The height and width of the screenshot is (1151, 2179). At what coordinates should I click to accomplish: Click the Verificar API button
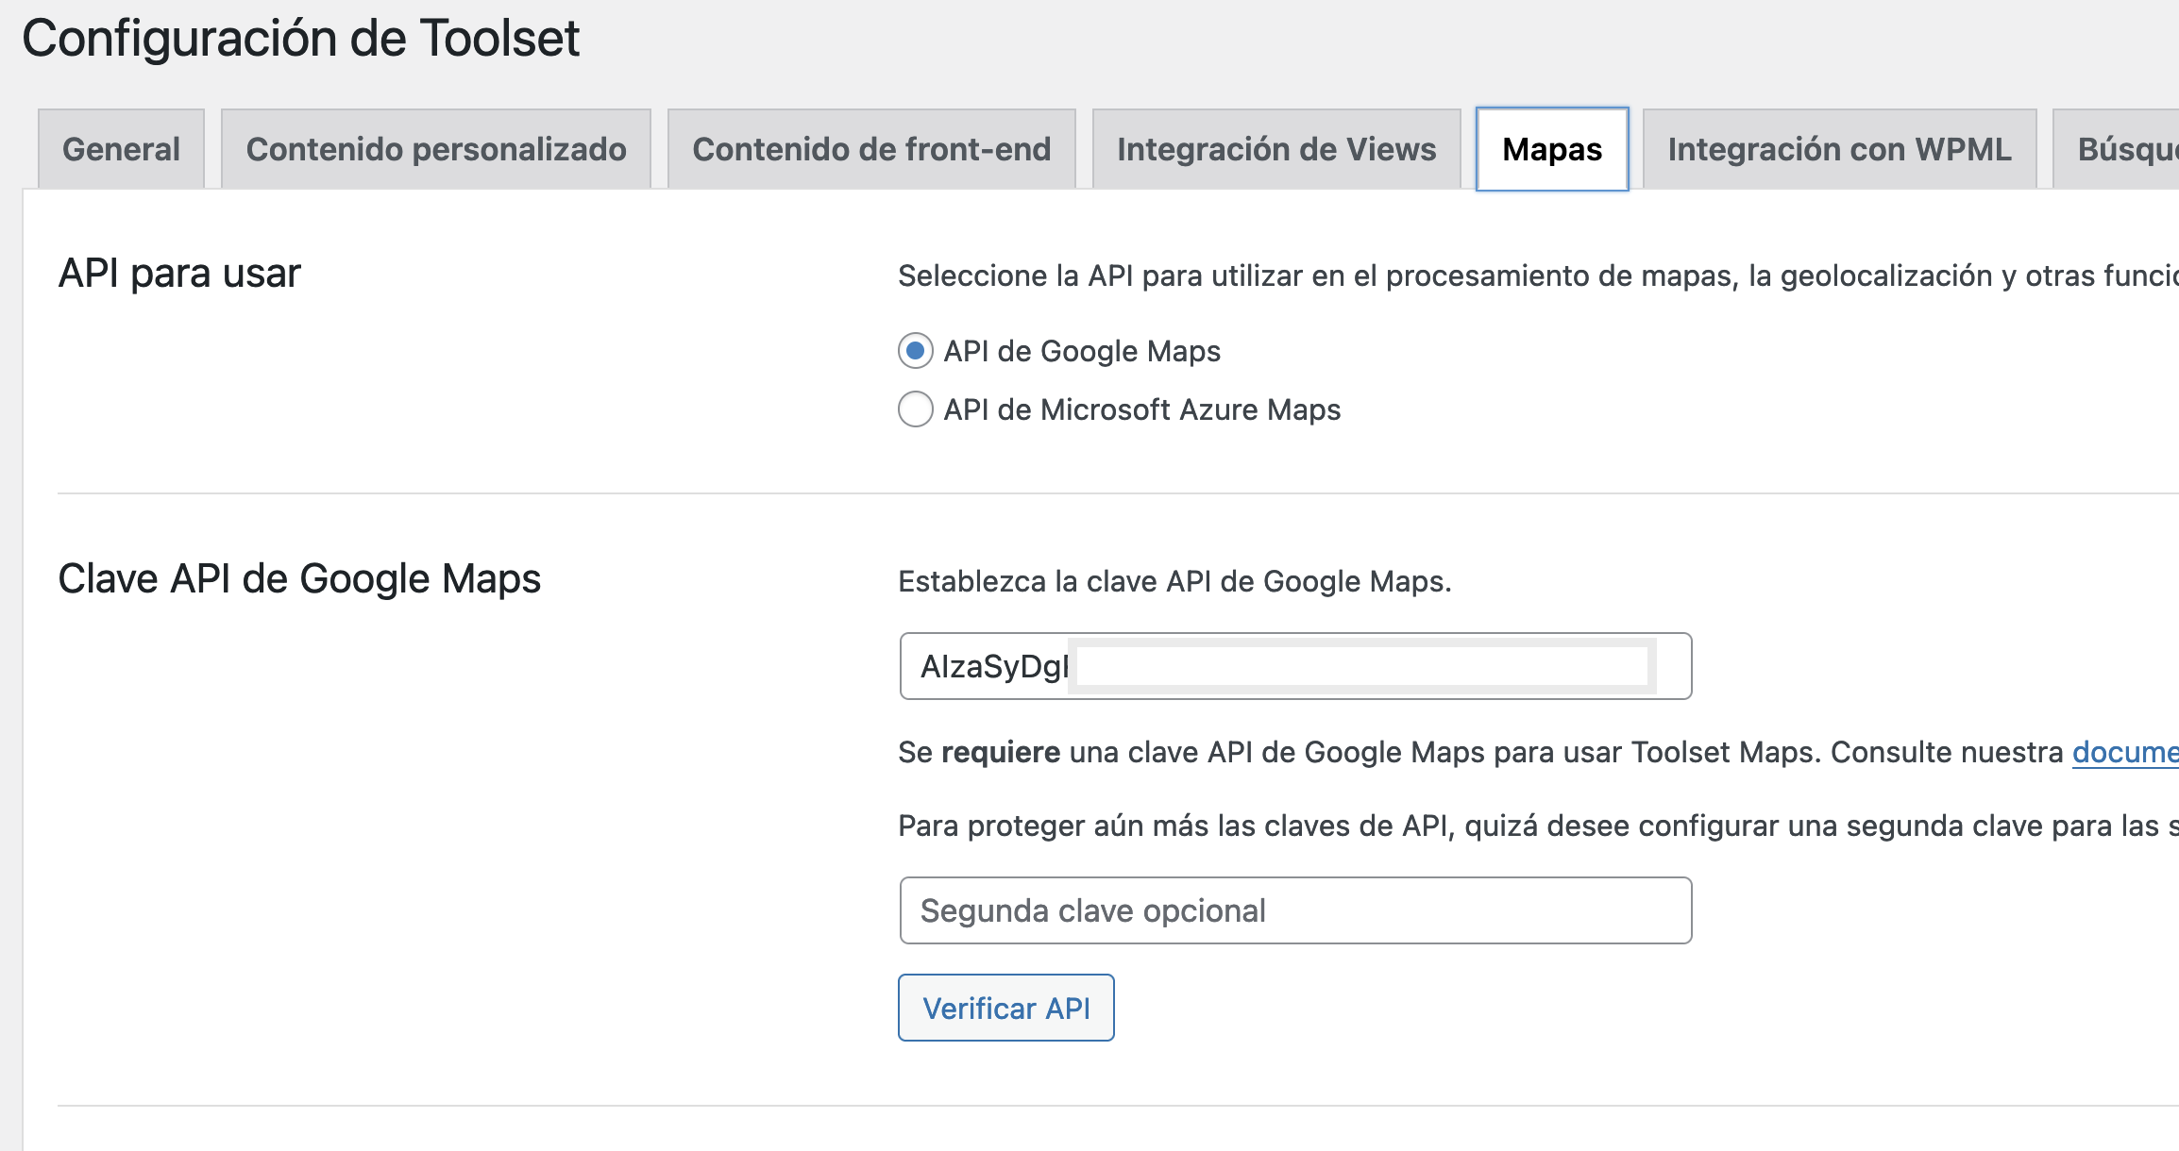[x=1006, y=1008]
